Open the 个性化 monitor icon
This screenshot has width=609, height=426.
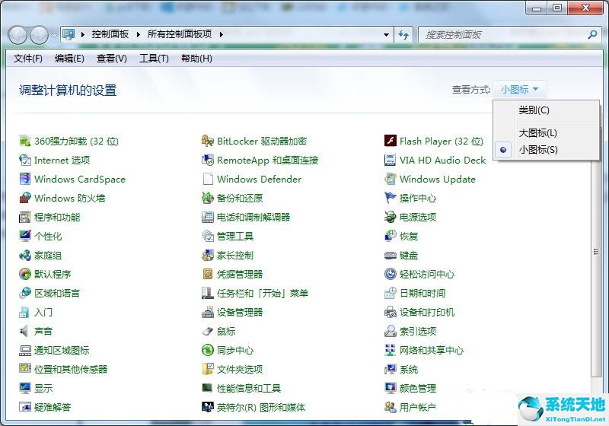tap(25, 236)
